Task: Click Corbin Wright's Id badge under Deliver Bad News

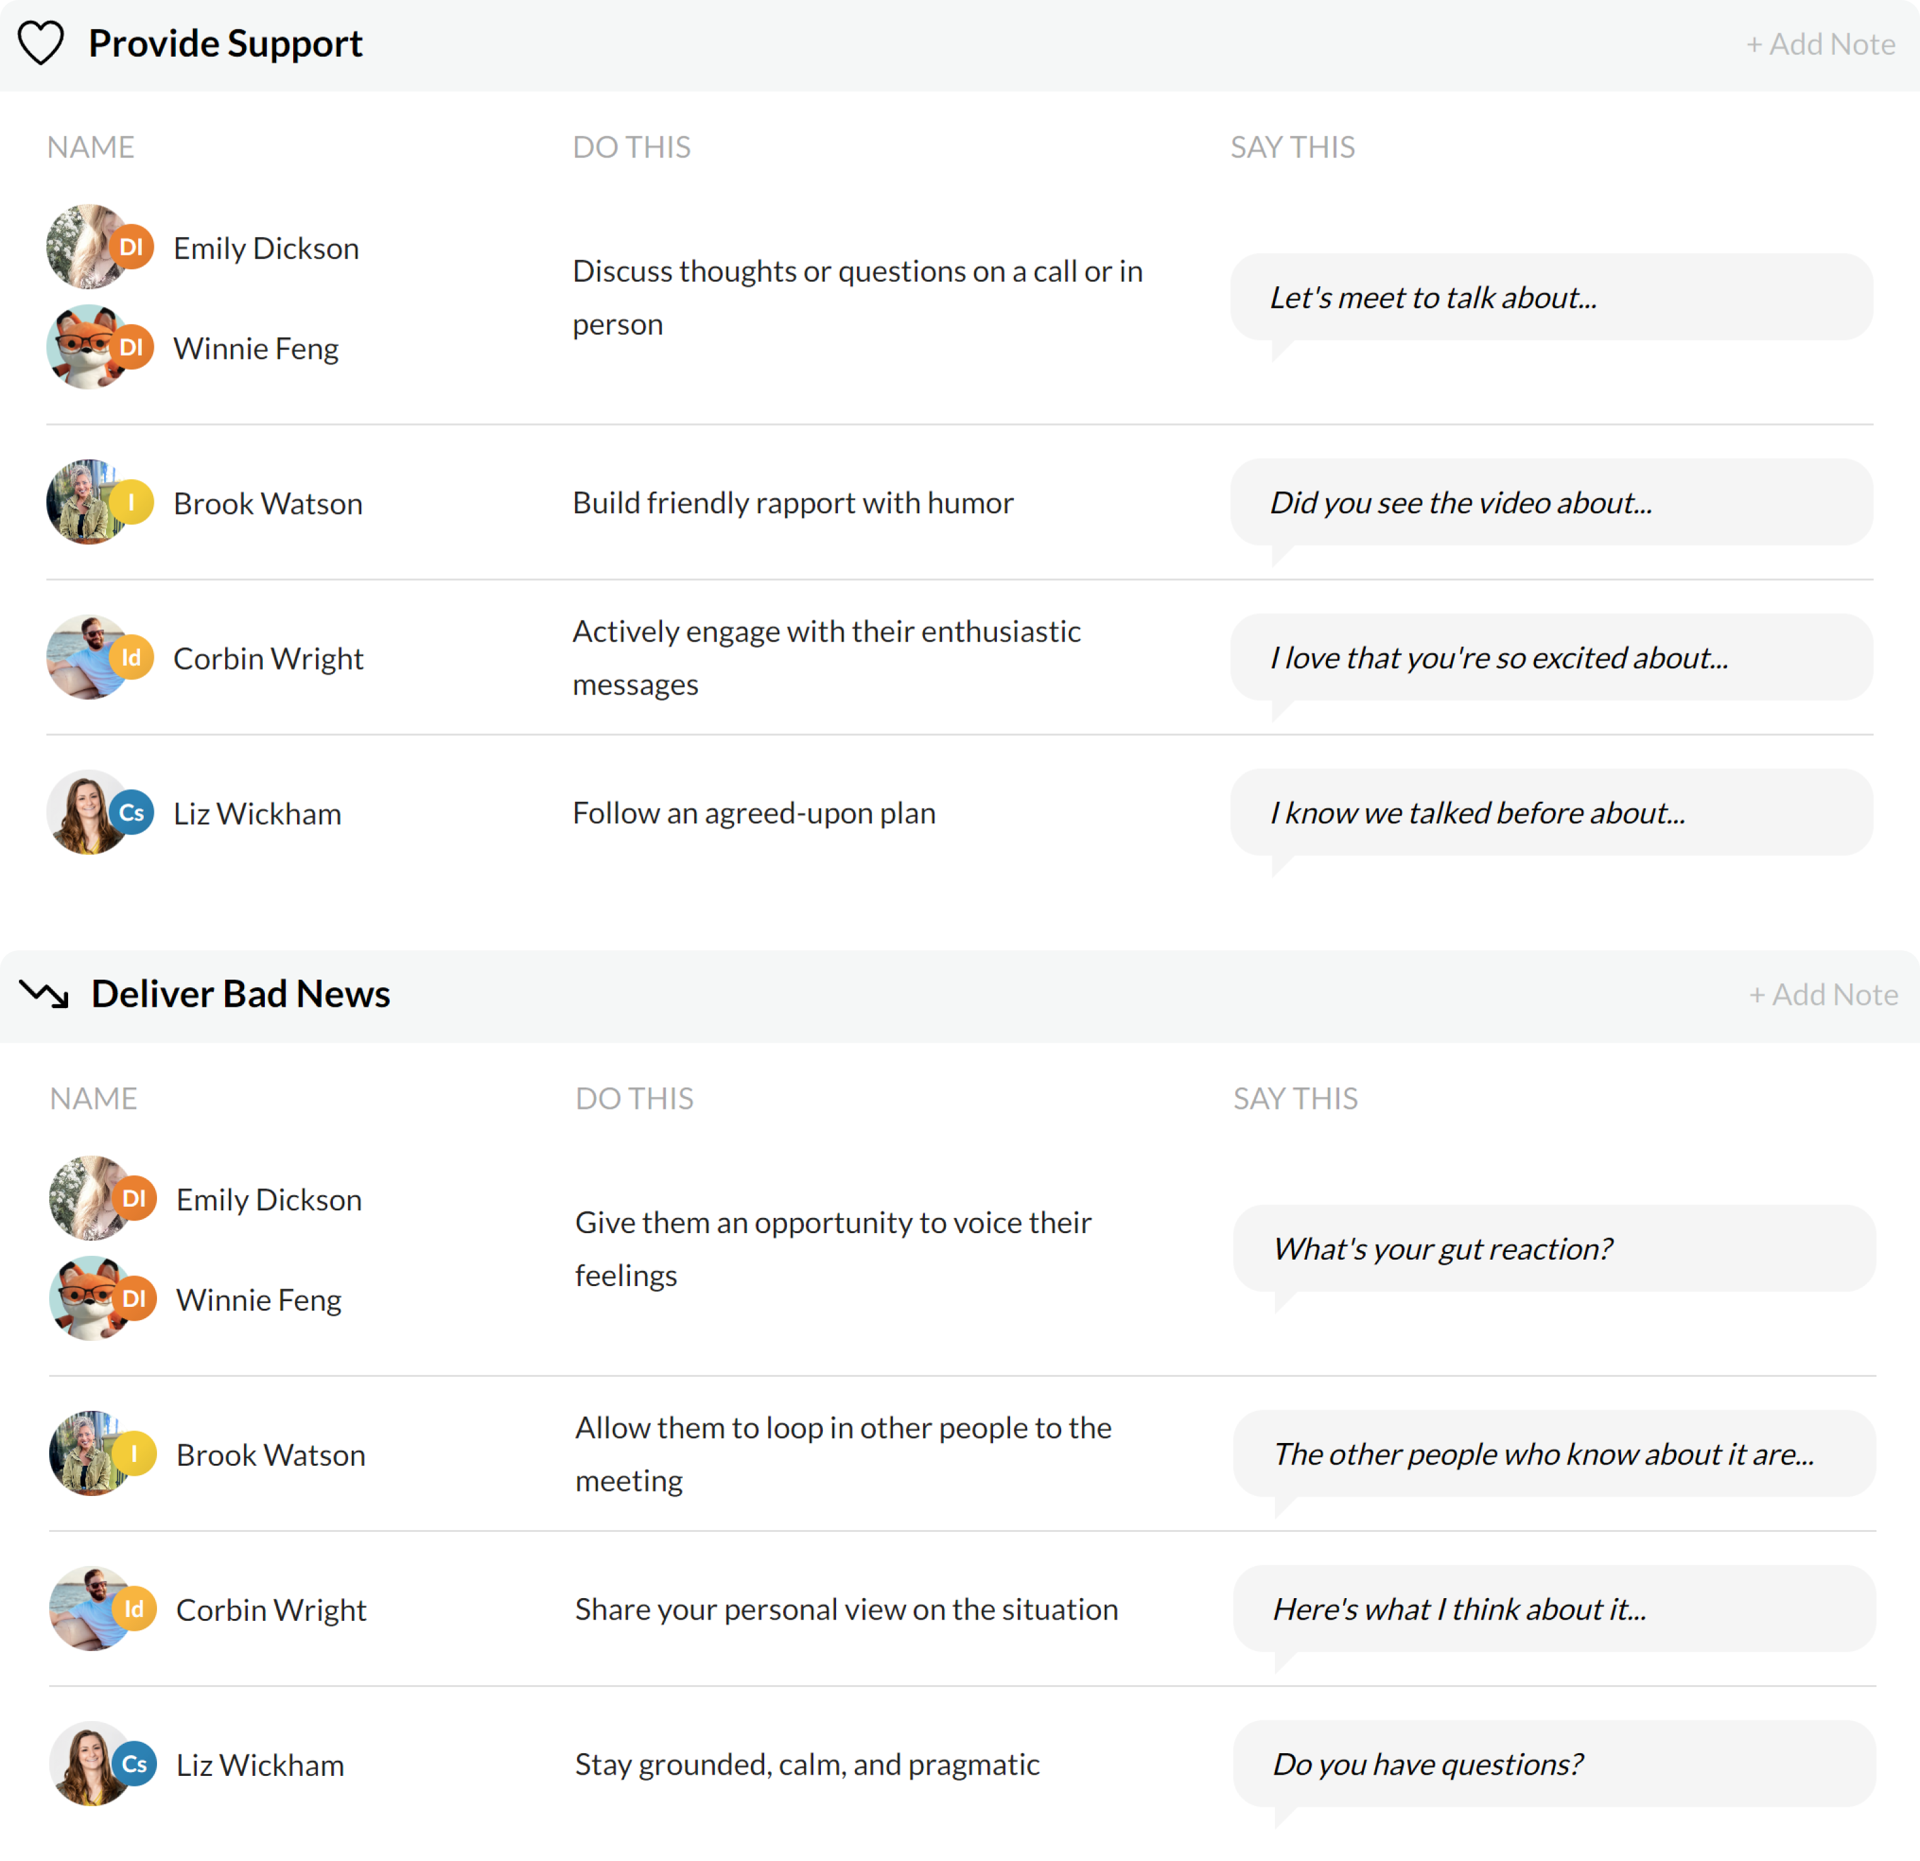Action: coord(134,1609)
